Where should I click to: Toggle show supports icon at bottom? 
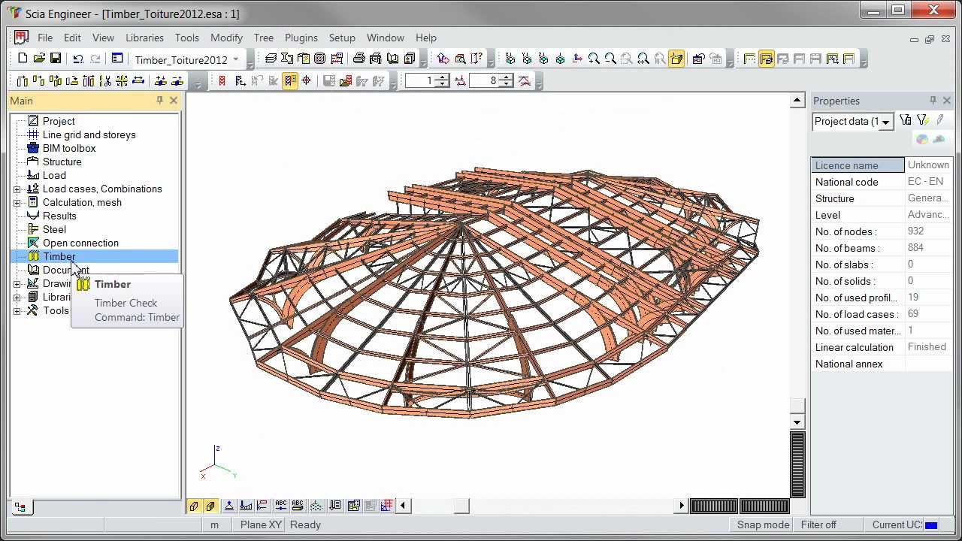[x=229, y=506]
